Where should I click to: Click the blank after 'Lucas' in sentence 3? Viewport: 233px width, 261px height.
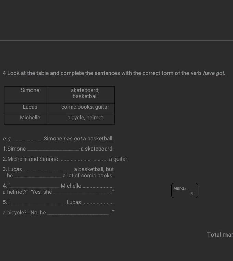click(48, 170)
